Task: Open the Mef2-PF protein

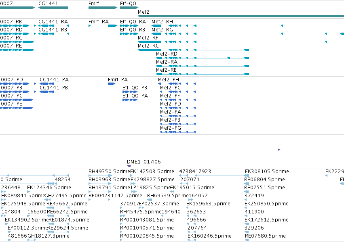Action: [x=170, y=96]
